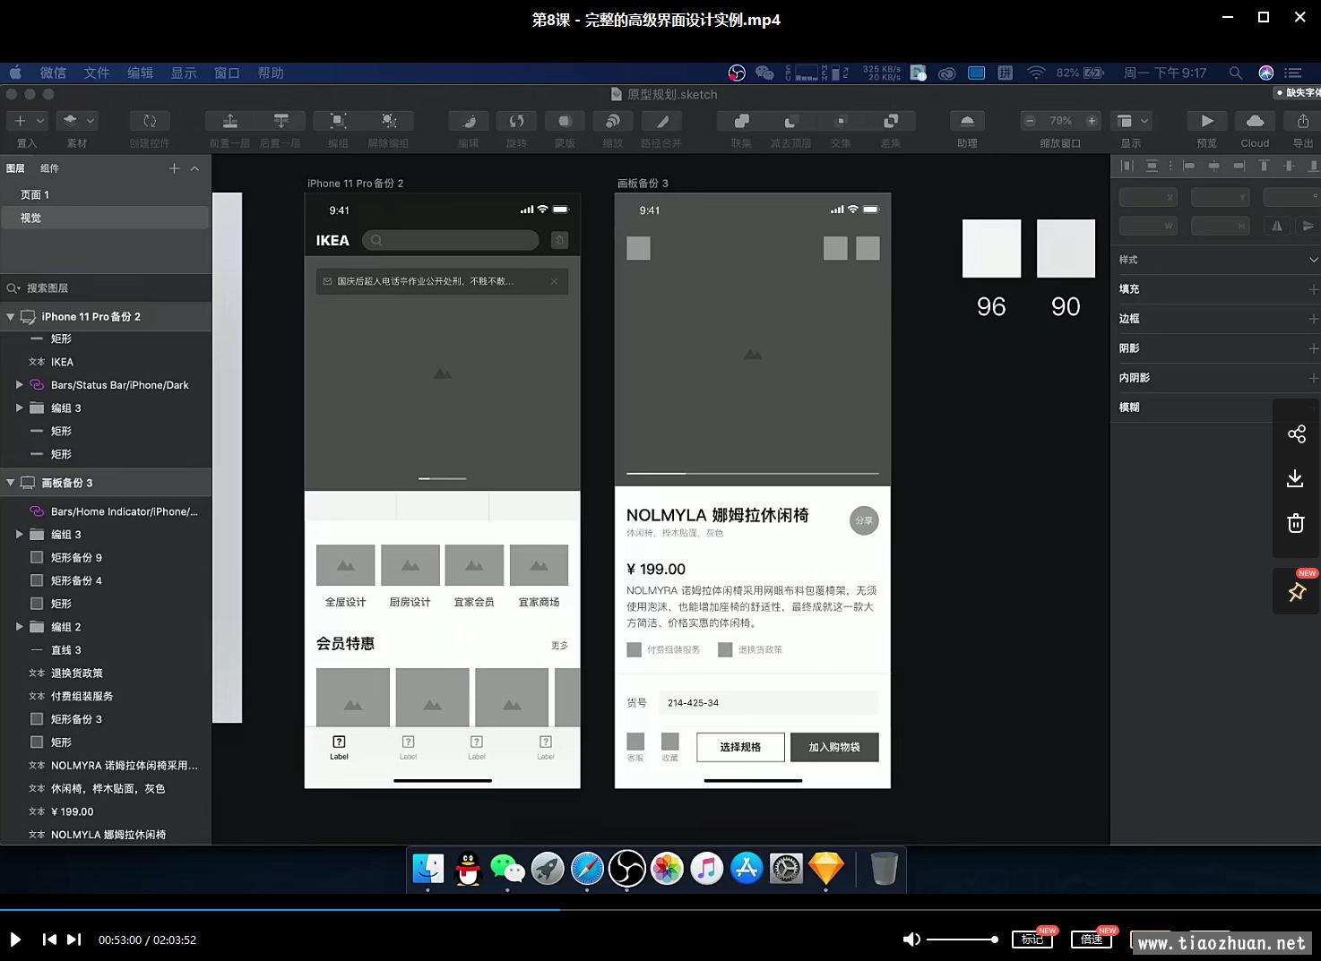Open Sketch from the Dock

point(826,869)
